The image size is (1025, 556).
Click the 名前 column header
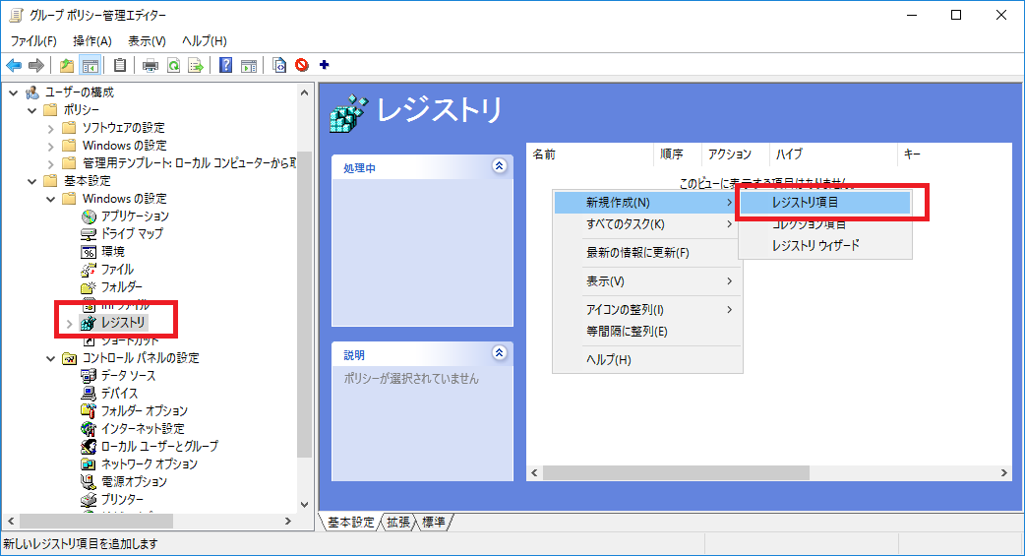[x=545, y=154]
